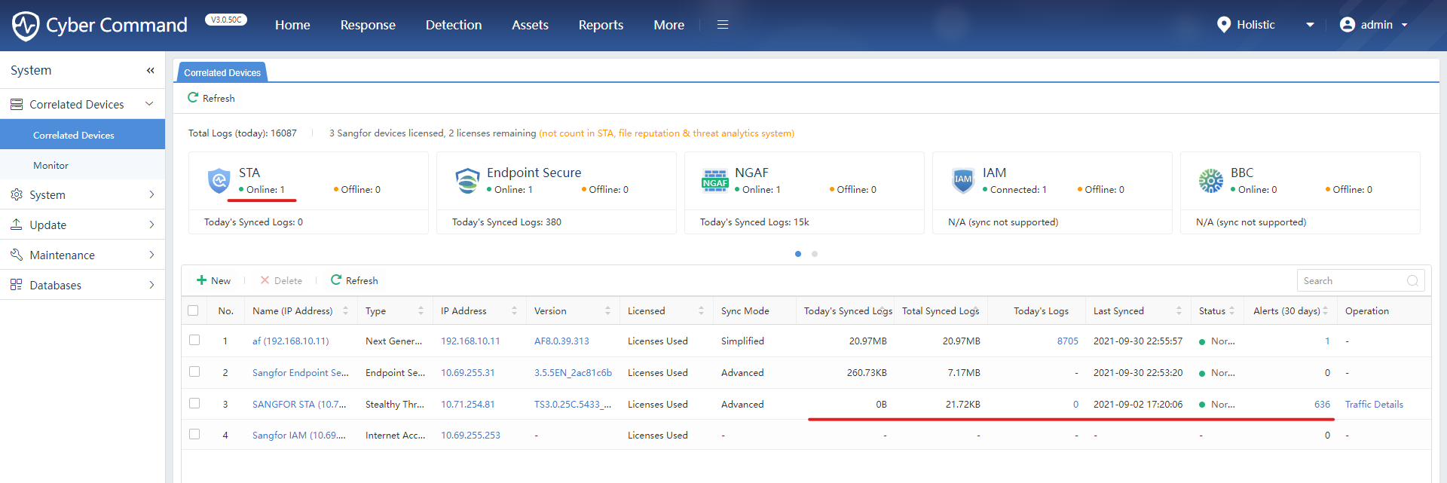Check the SANGFOR STA row checkbox

[194, 403]
